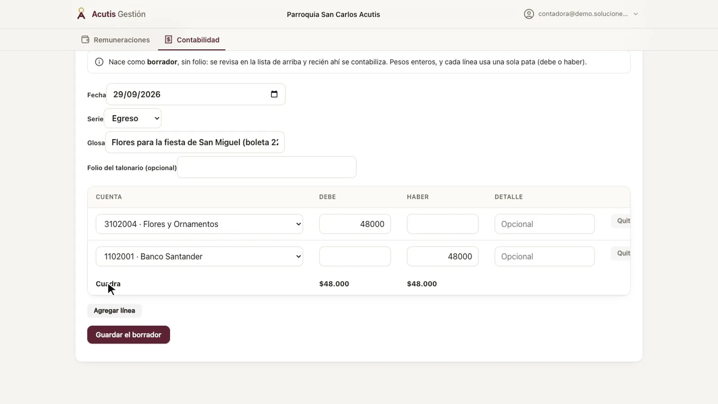Click the Parroquia San Carlos Acutis title
This screenshot has height=404, width=718.
point(333,14)
